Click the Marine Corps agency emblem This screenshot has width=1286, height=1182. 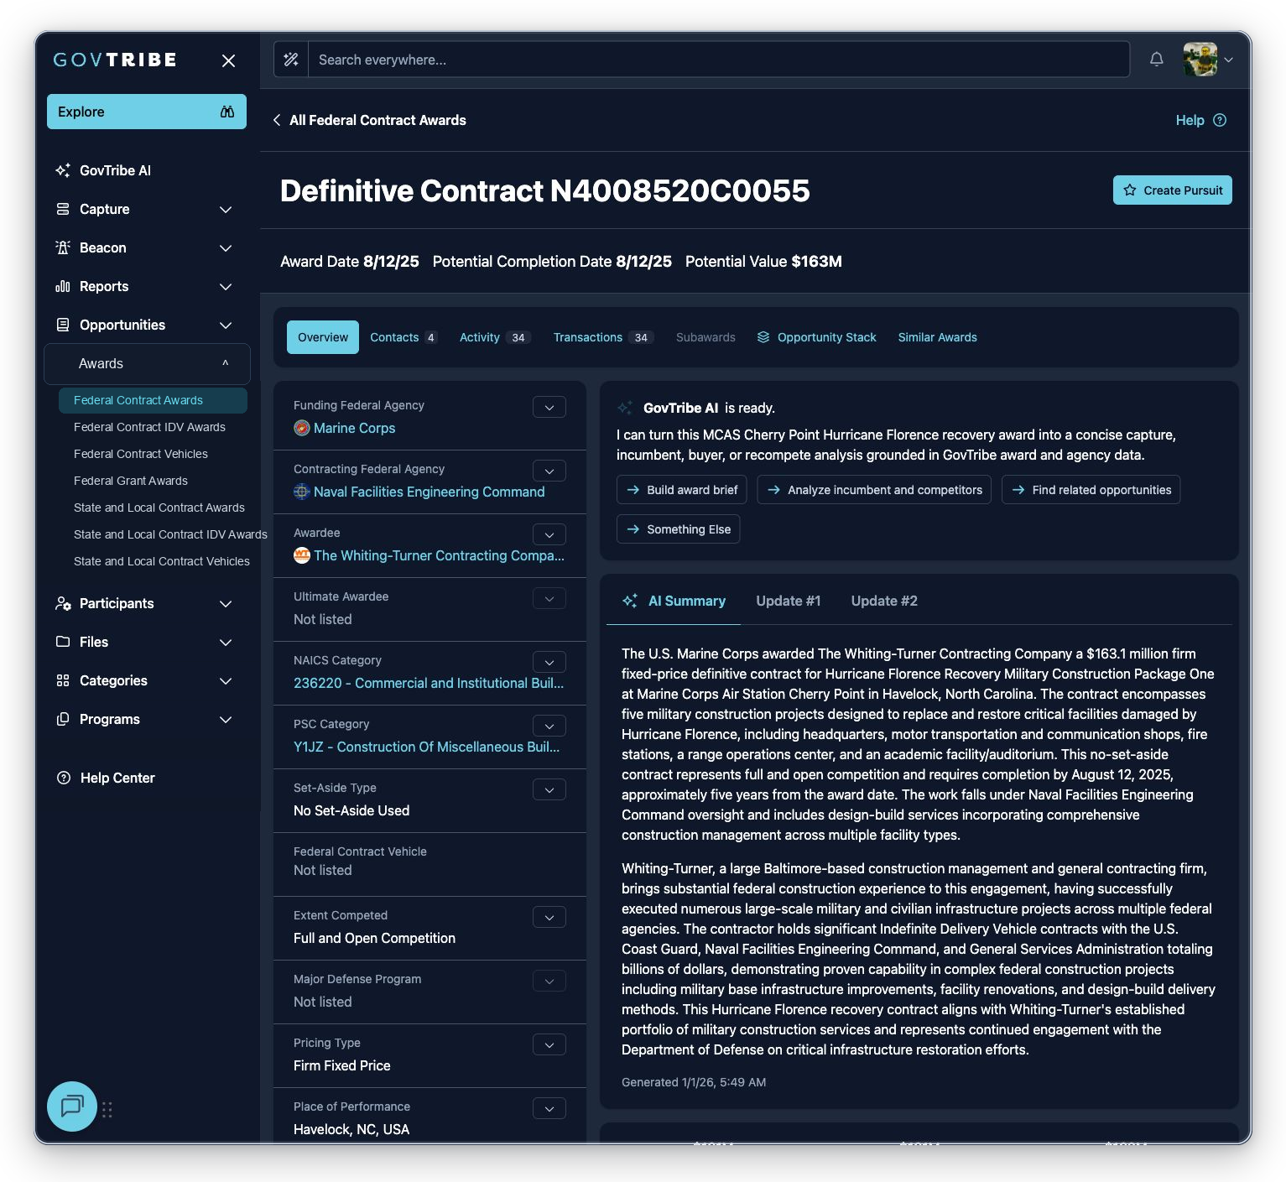point(302,428)
